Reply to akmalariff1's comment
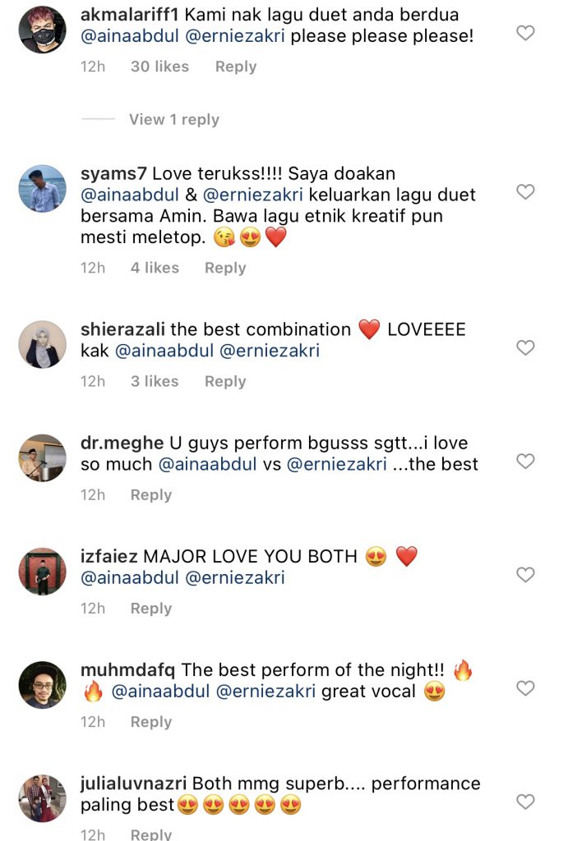The height and width of the screenshot is (841, 568). [x=236, y=67]
